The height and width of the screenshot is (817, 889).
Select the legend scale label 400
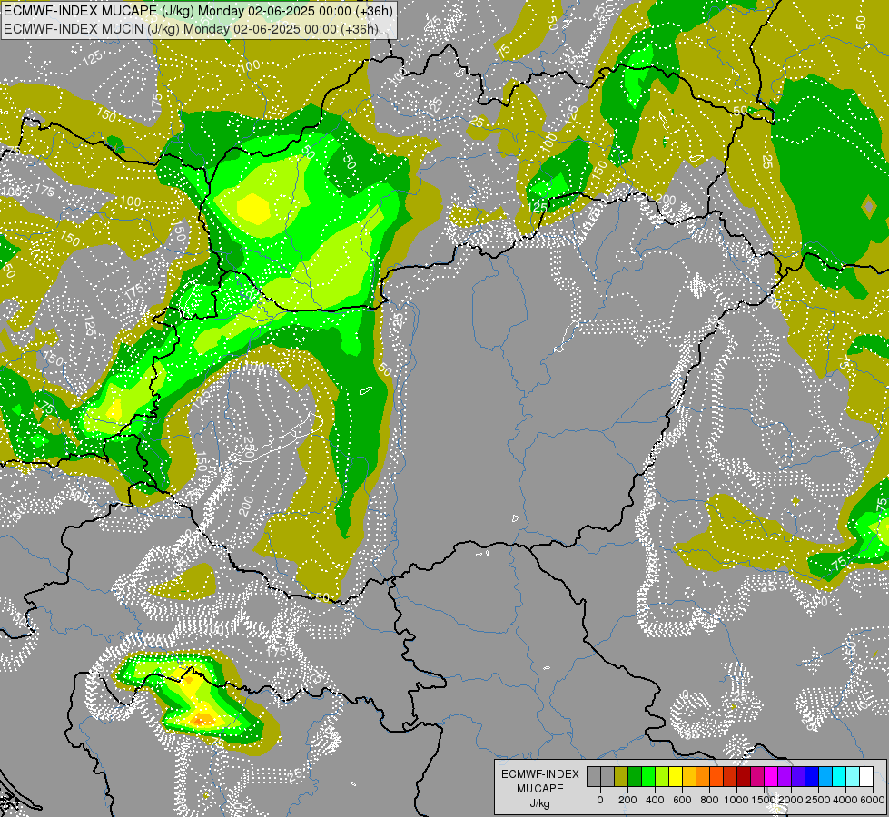pos(655,800)
